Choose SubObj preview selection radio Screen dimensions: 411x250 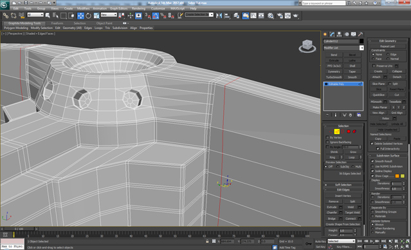(x=338, y=167)
